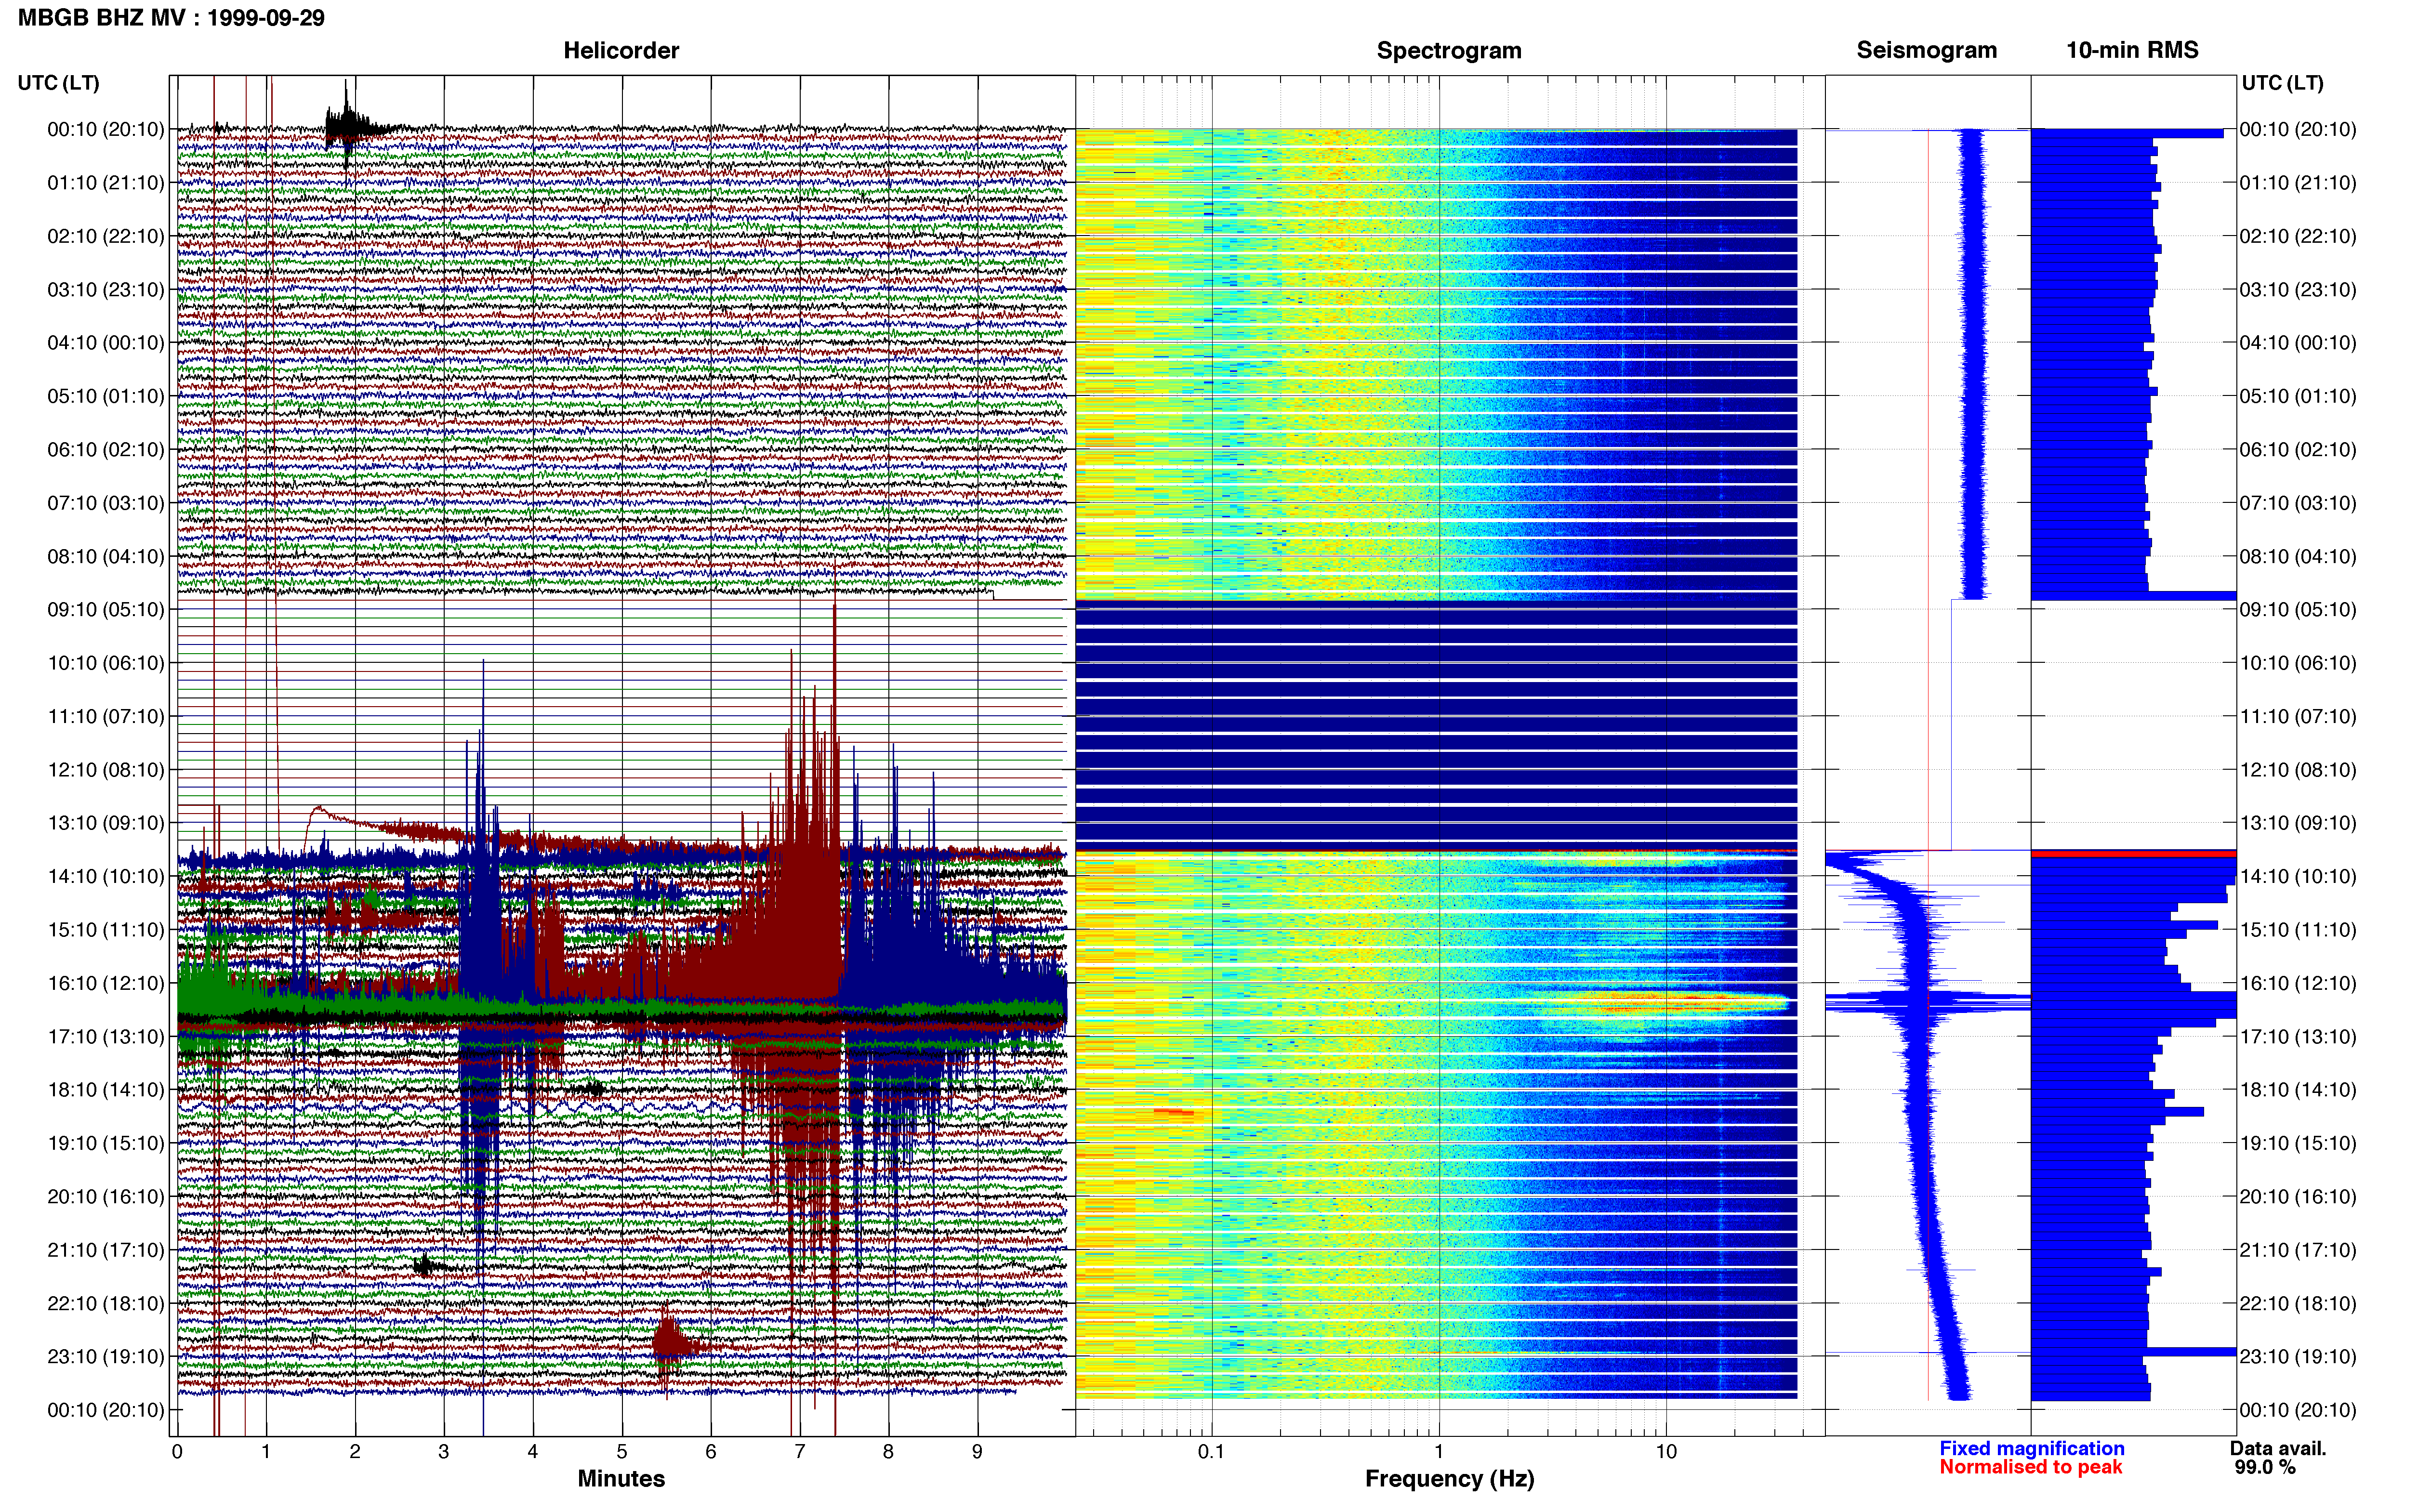2418x1512 pixels.
Task: Click the red RMS bar near 13:40
Action: 2133,853
